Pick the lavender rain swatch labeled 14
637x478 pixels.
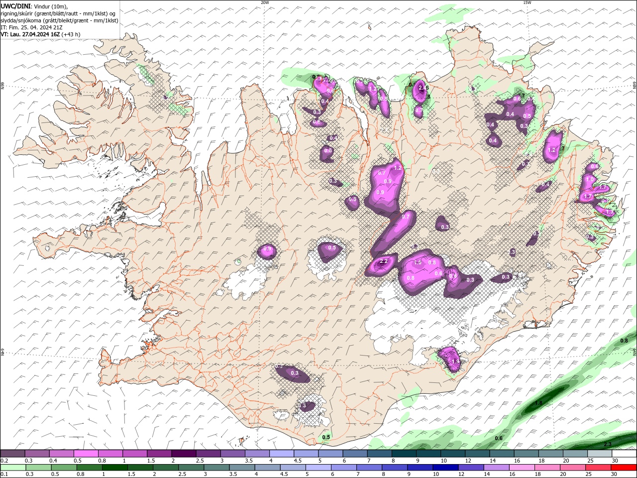(496, 468)
